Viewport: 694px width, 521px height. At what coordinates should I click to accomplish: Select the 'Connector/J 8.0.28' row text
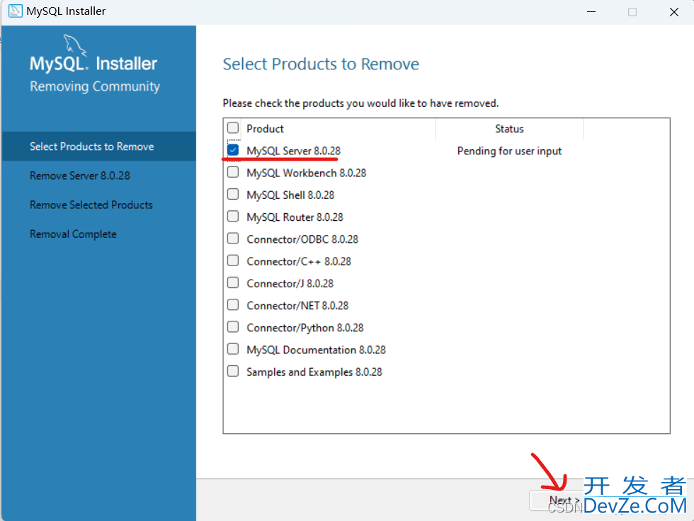click(290, 283)
